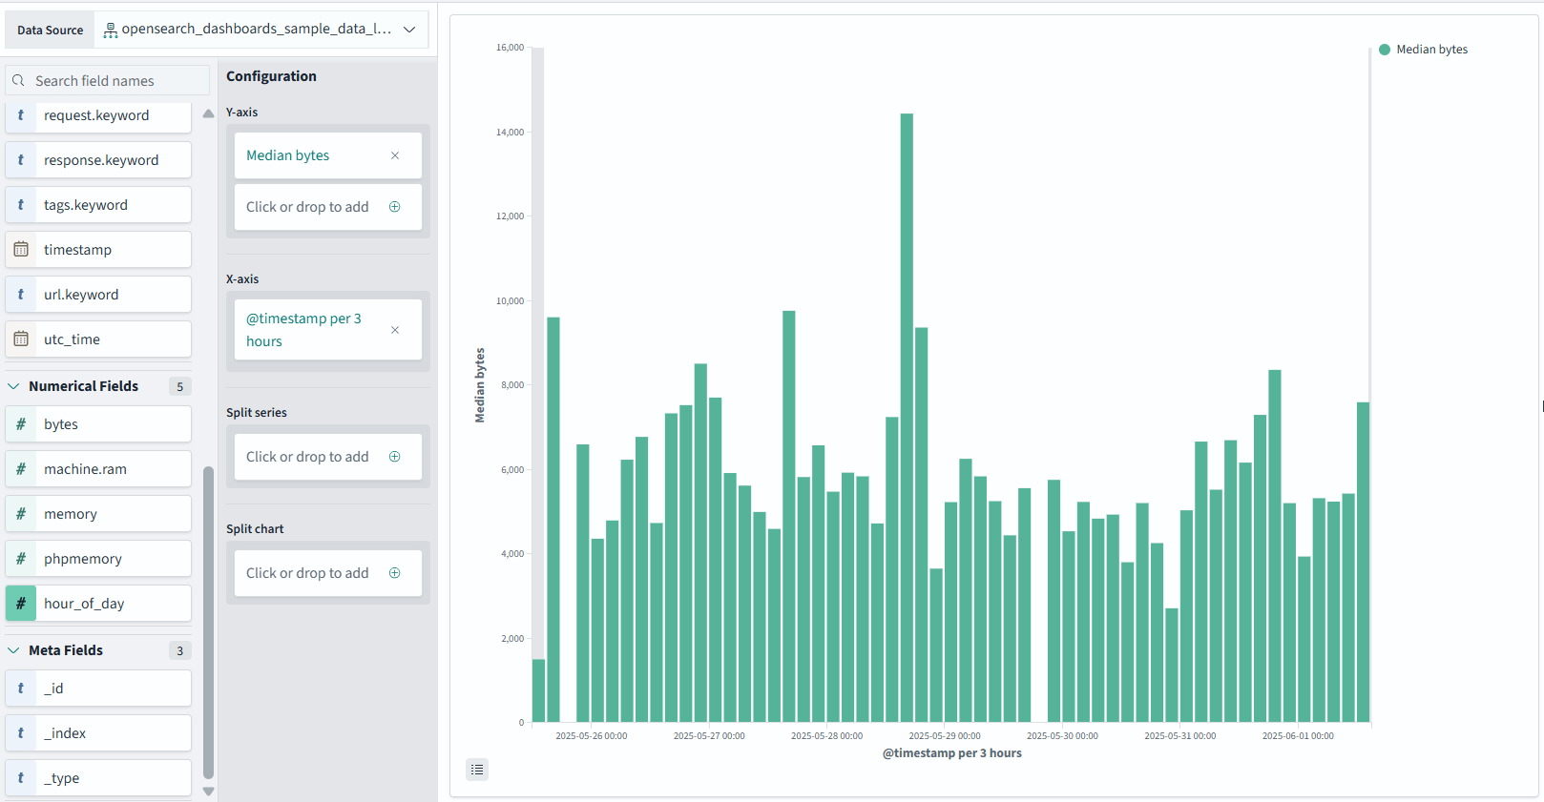This screenshot has height=802, width=1544.
Task: Remove Median bytes from Y-axis
Action: click(x=395, y=155)
